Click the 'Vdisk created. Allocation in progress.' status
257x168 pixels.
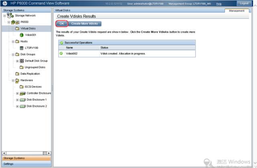(123, 53)
